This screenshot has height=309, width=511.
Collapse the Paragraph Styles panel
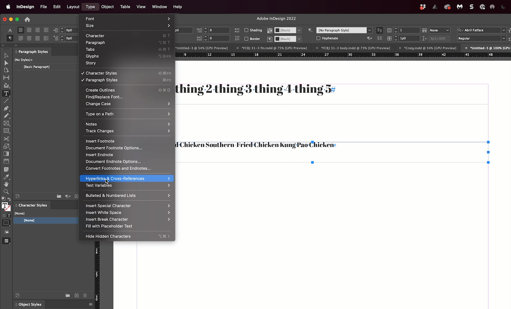(16, 52)
